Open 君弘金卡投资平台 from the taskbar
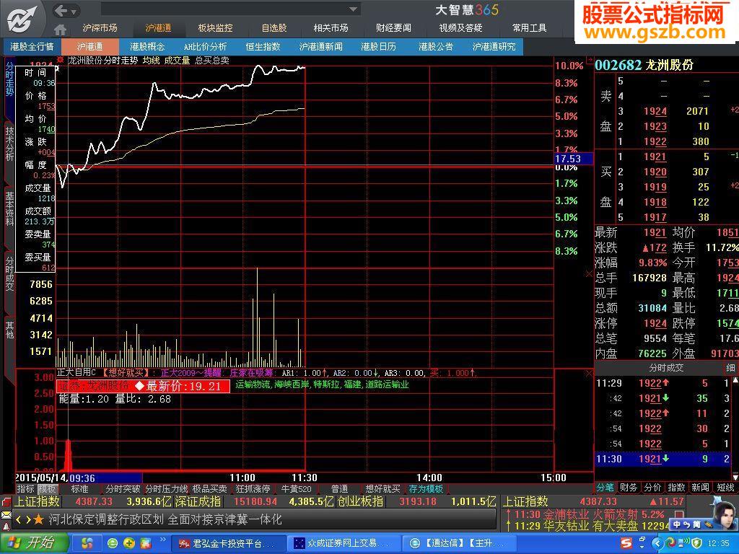The height and width of the screenshot is (554, 739). (x=224, y=542)
